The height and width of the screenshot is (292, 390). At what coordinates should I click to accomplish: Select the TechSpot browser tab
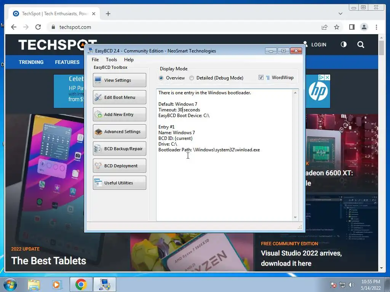point(54,14)
